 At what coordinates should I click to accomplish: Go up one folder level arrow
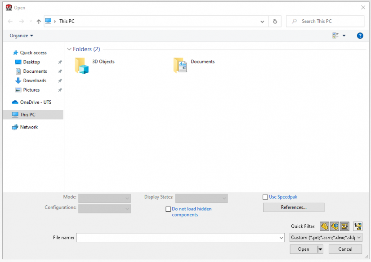pos(39,22)
